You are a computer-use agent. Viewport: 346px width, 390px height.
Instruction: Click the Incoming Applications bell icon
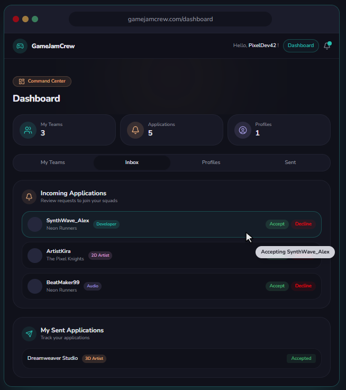pyautogui.click(x=29, y=197)
